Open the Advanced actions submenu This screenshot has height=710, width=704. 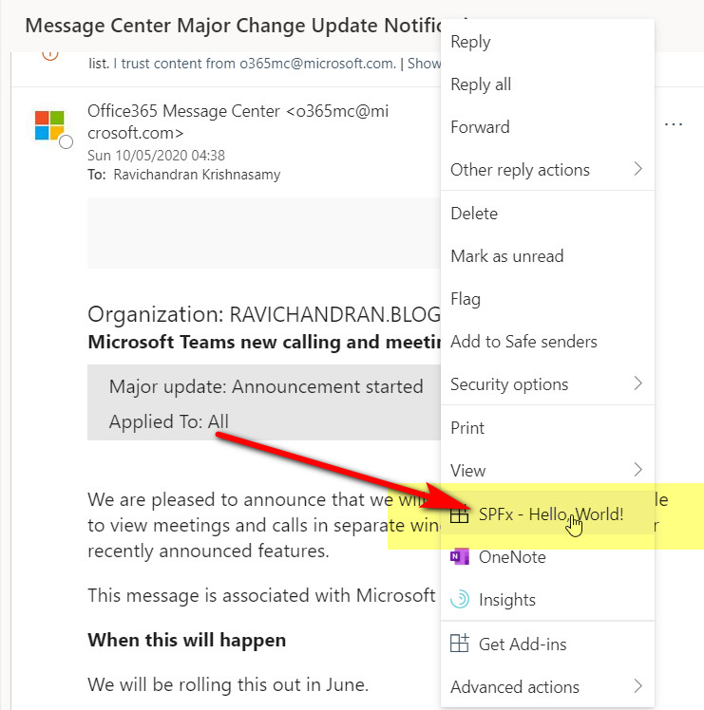pos(637,686)
